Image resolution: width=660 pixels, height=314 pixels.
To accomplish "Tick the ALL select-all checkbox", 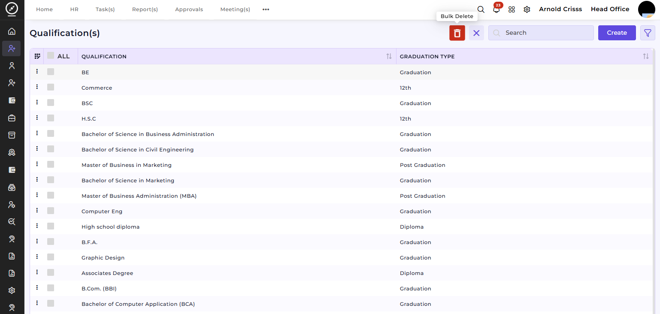I will pos(51,56).
